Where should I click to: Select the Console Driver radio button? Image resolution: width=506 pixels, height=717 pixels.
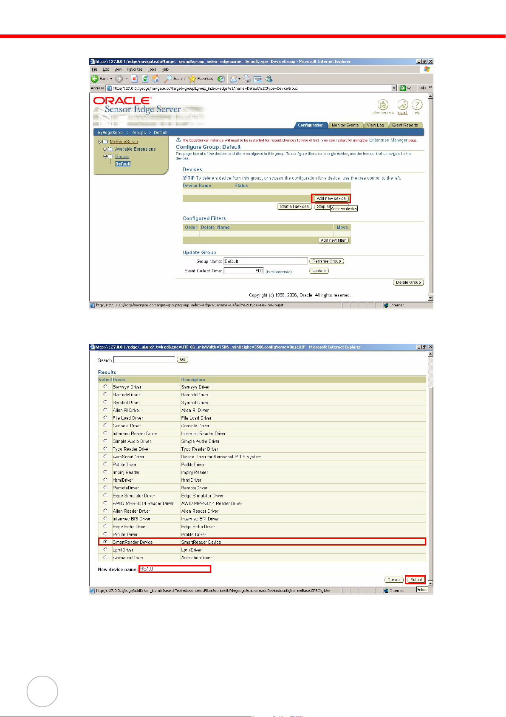[x=105, y=425]
